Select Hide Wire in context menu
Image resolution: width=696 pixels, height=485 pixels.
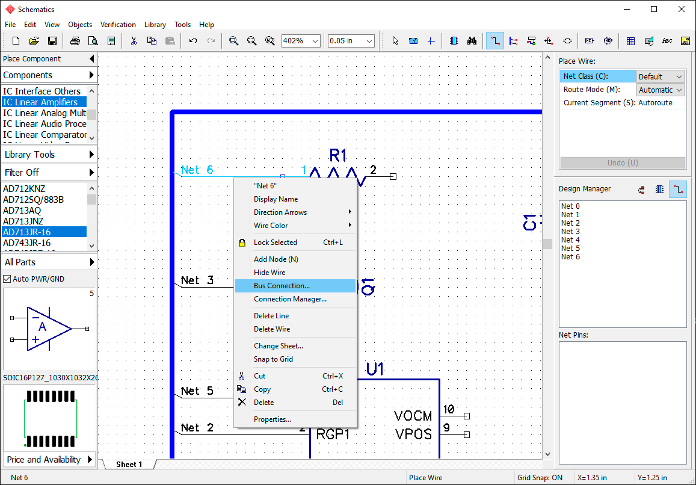click(295, 272)
